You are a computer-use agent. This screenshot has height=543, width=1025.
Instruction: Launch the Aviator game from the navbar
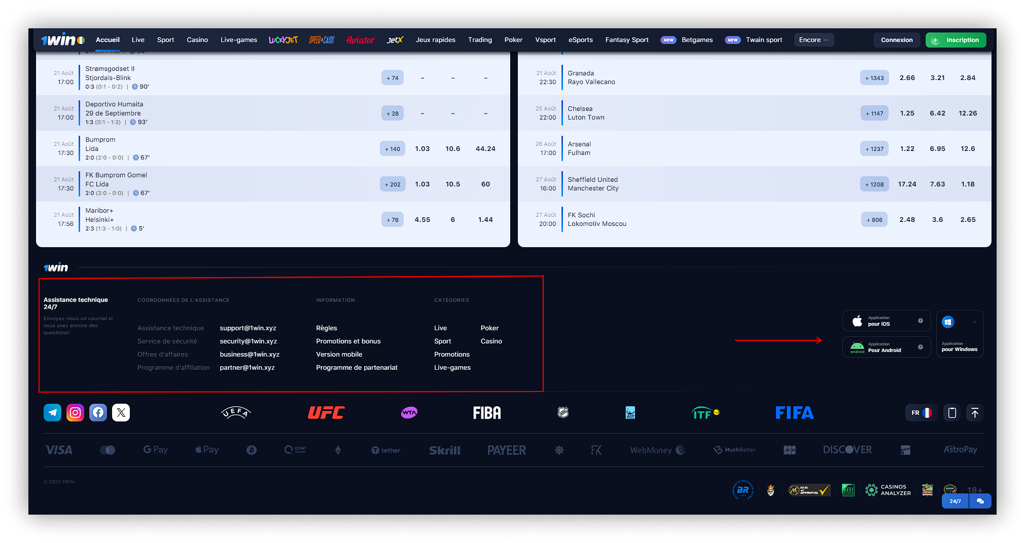360,40
